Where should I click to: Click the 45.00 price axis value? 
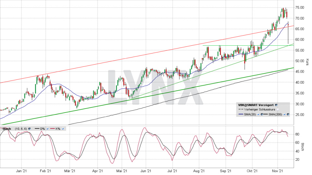[300, 72]
